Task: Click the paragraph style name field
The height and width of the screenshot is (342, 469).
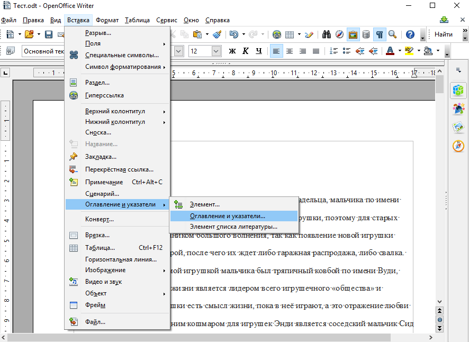Action: [43, 51]
